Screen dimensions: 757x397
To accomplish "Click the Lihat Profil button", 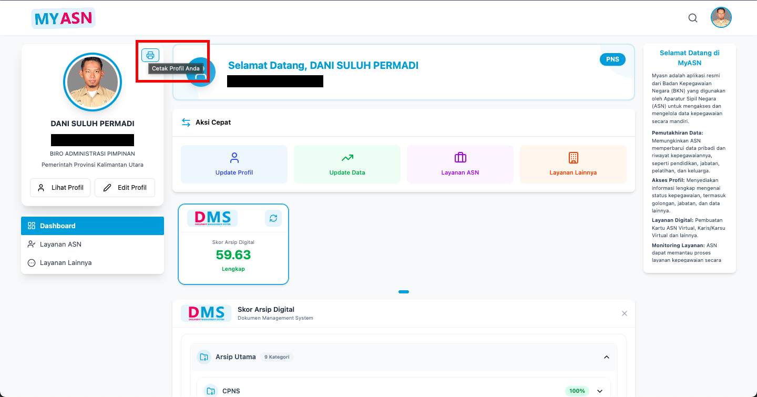I will (x=60, y=188).
